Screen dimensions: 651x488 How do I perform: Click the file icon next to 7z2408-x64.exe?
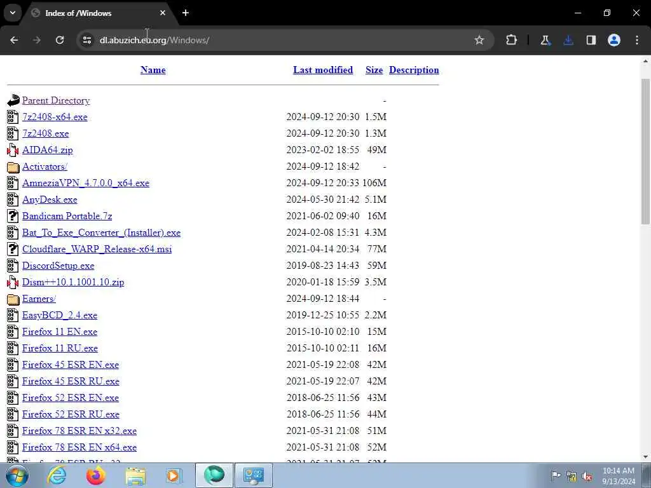13,117
